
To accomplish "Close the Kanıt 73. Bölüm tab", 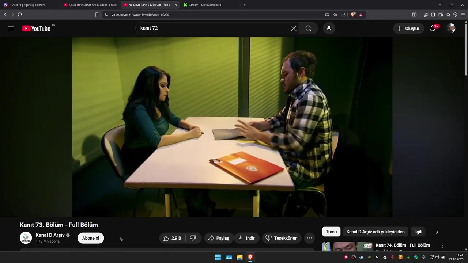I will 176,5.
